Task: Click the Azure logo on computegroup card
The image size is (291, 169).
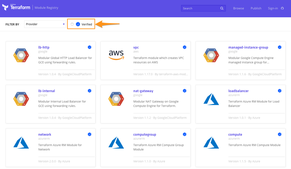Action: coord(116,143)
